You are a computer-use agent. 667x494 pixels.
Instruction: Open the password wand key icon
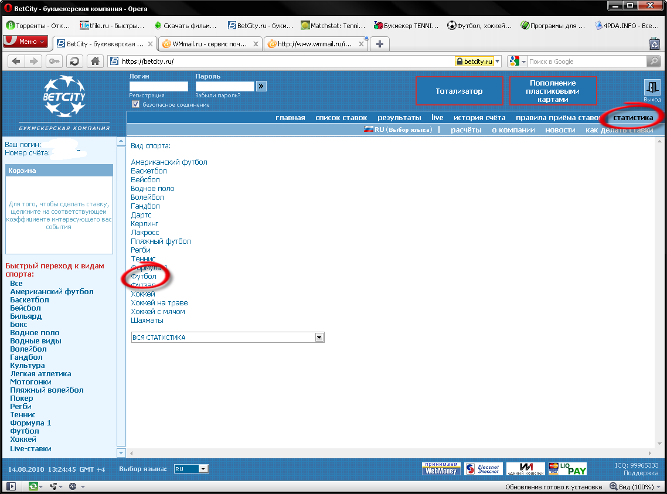click(x=54, y=61)
